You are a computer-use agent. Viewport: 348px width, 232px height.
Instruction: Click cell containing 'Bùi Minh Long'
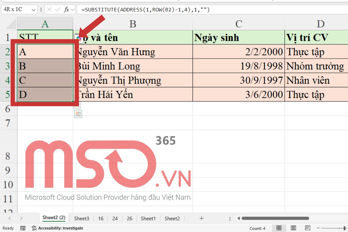[x=133, y=66]
